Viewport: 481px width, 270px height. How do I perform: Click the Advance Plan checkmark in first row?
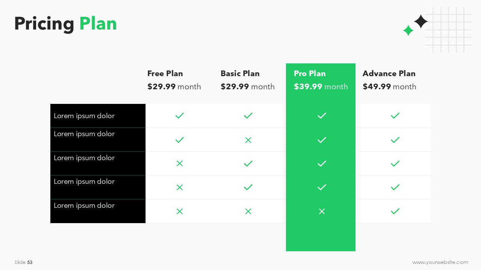[x=395, y=115]
